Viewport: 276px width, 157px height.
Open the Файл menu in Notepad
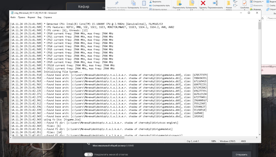click(x=13, y=17)
